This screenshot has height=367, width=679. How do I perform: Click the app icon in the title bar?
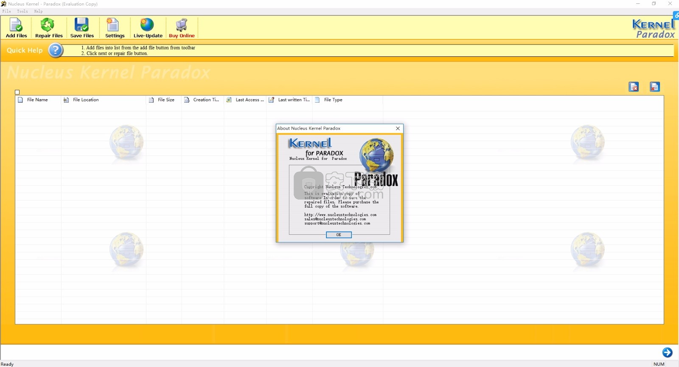pos(4,4)
